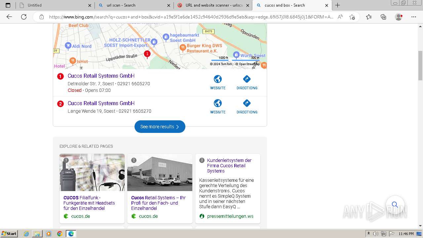The image size is (423, 238).
Task: Open volume control in system tray
Action: (376, 234)
